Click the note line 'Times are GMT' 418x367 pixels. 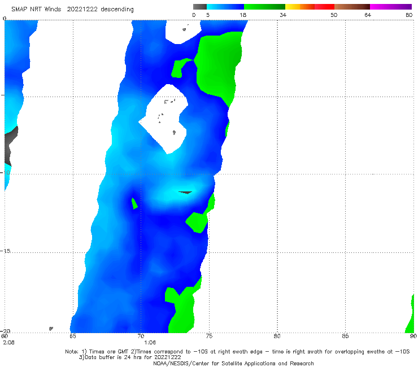tap(108, 352)
